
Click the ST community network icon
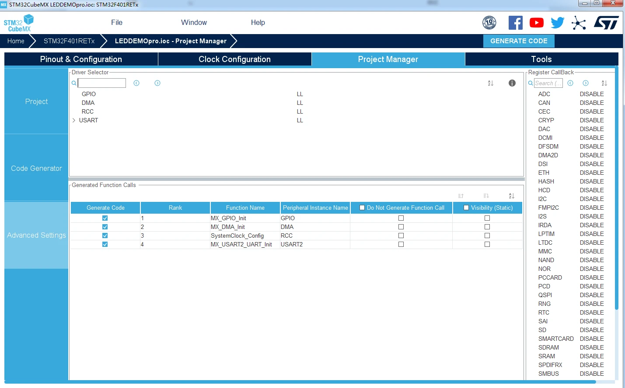point(578,23)
